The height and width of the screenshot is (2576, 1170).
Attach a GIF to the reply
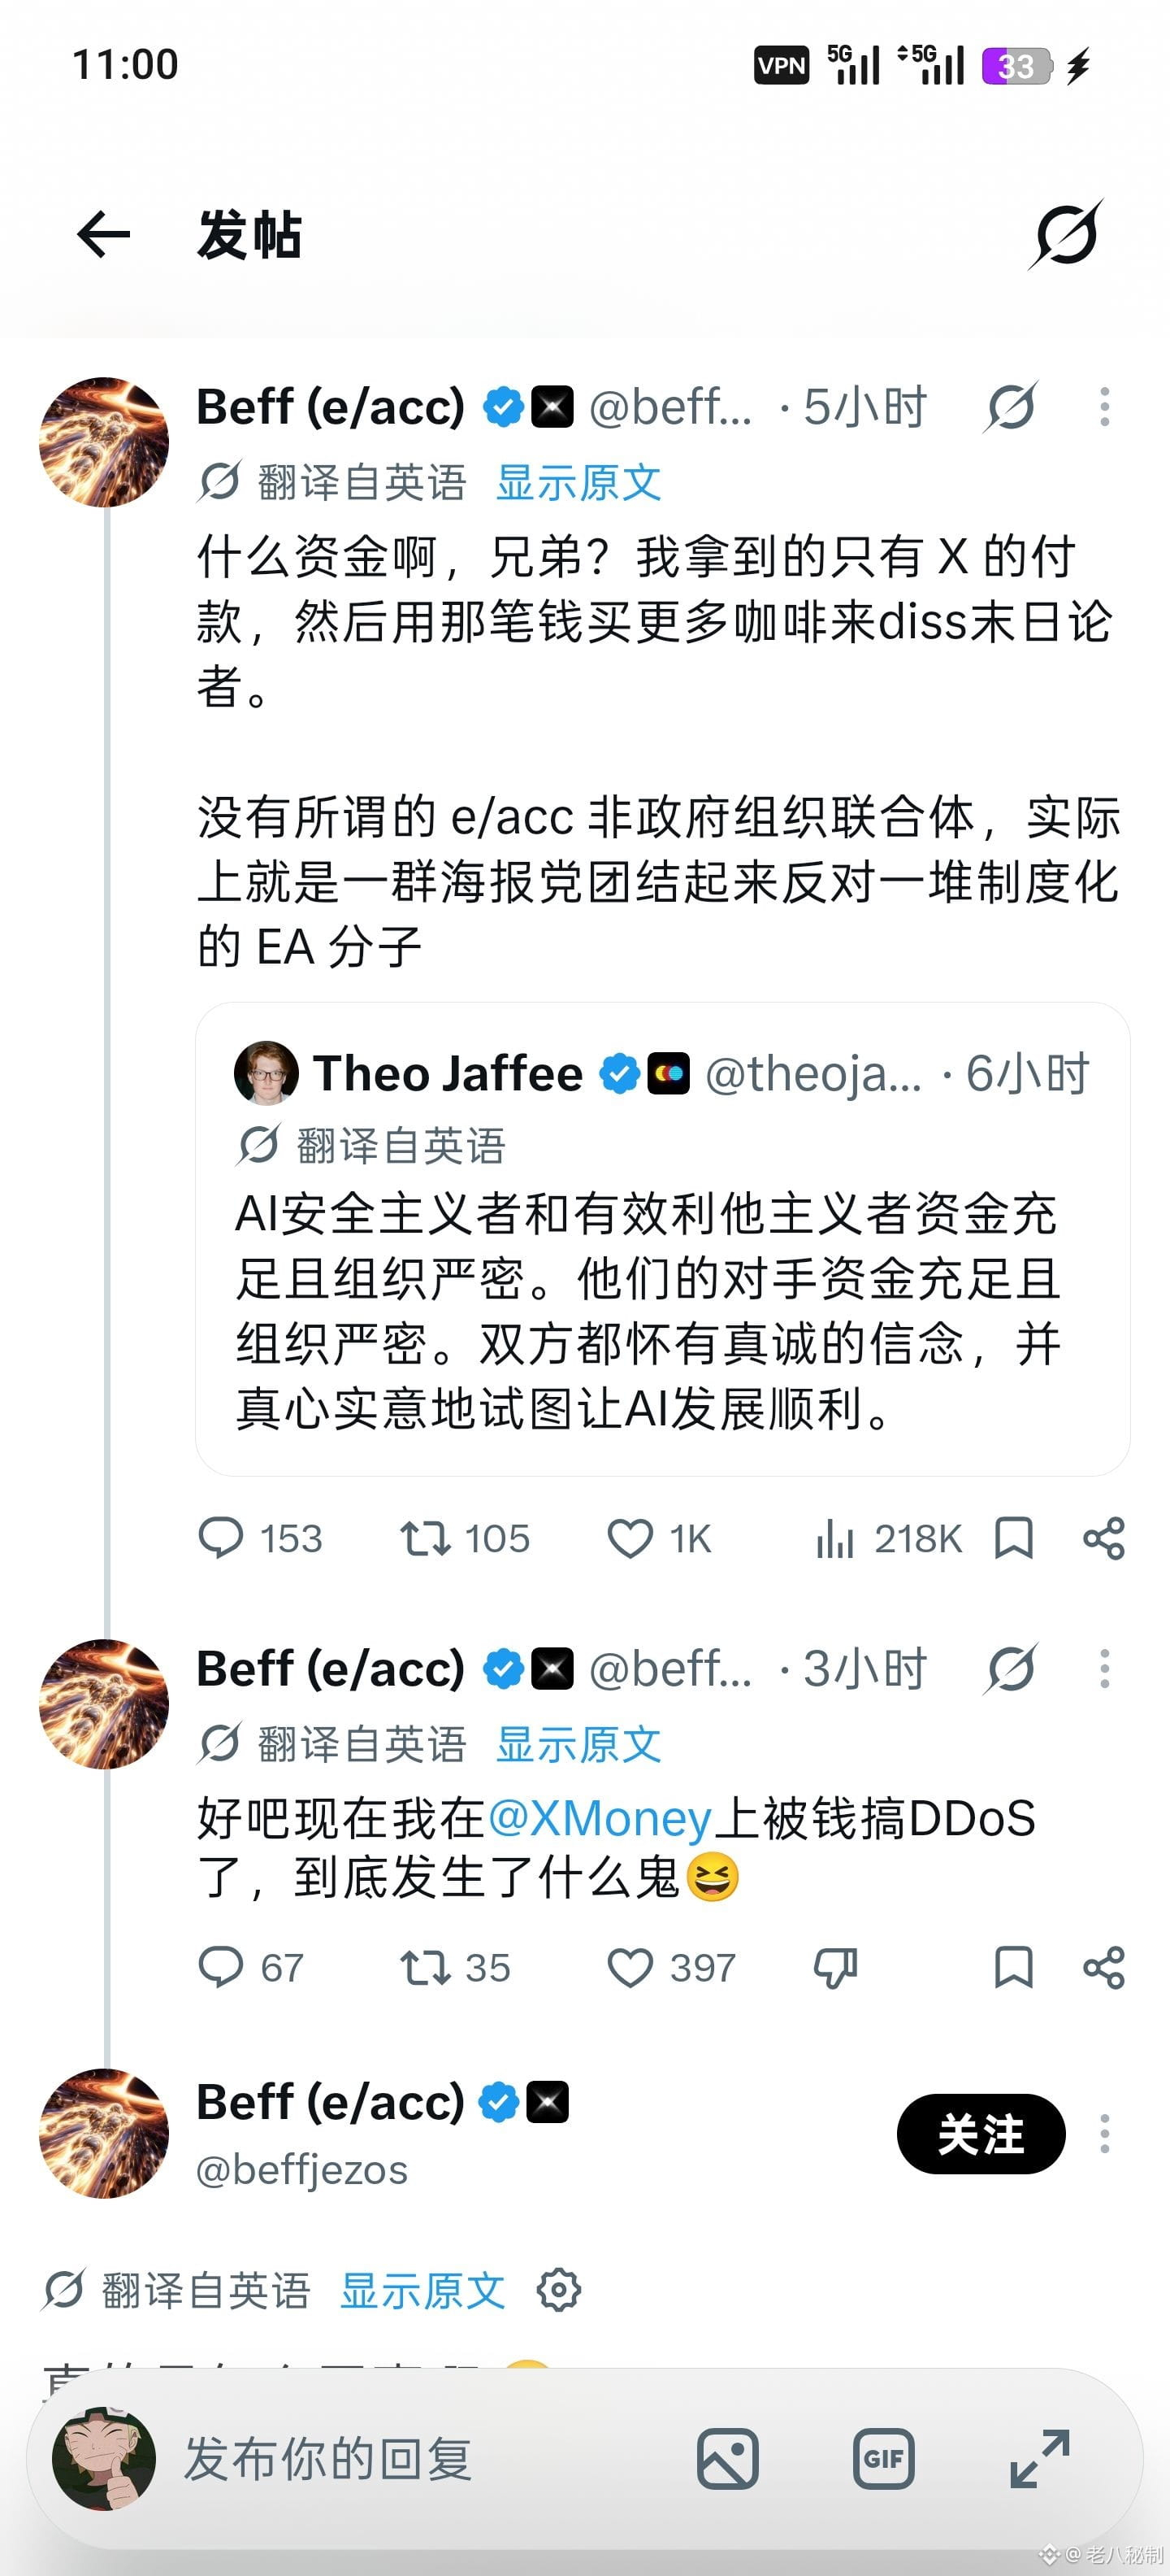tap(884, 2459)
